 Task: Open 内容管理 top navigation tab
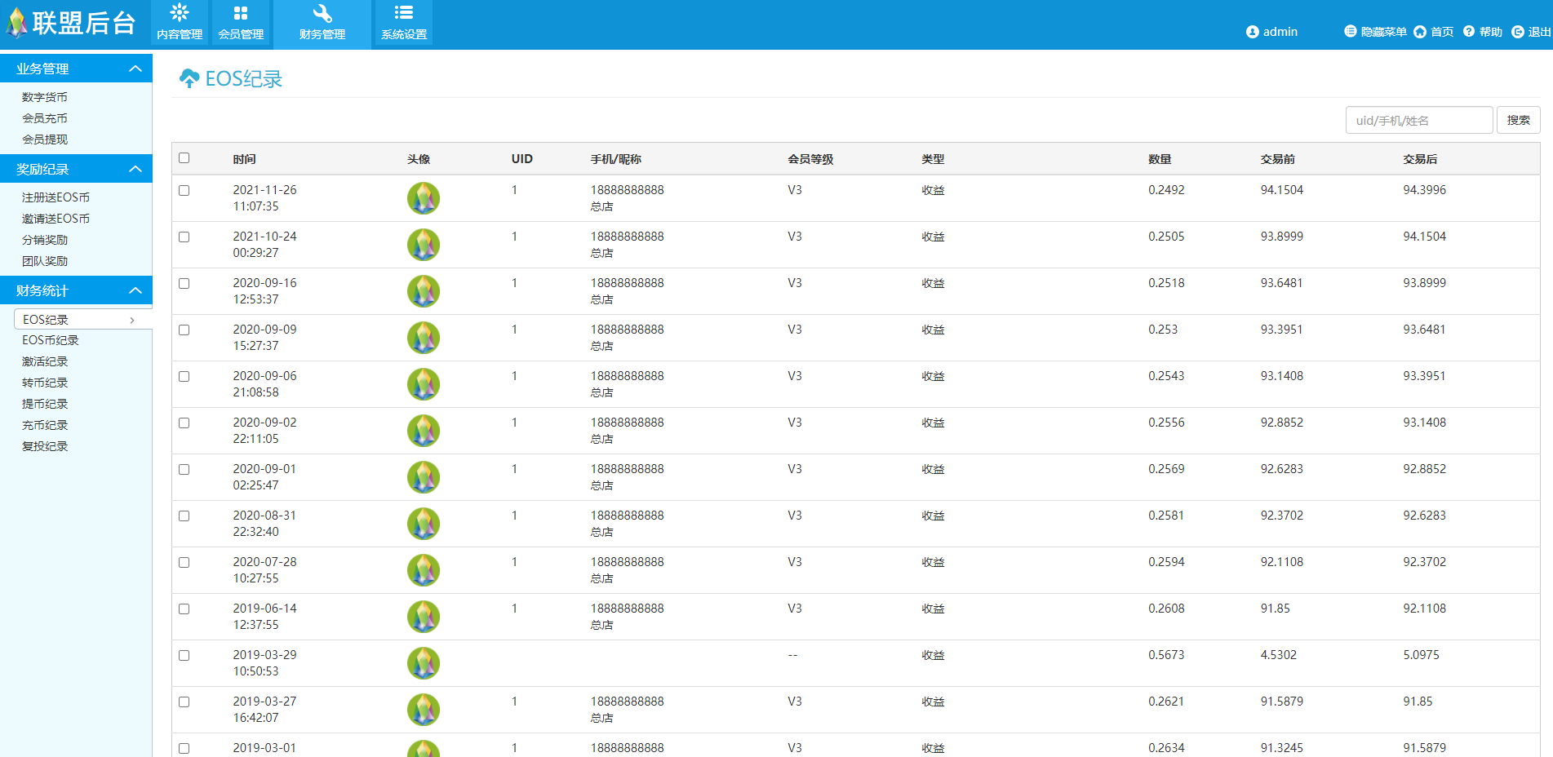[180, 24]
